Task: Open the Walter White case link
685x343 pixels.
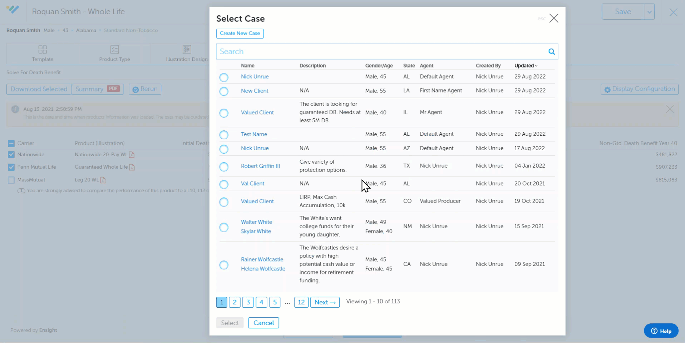Action: tap(256, 222)
